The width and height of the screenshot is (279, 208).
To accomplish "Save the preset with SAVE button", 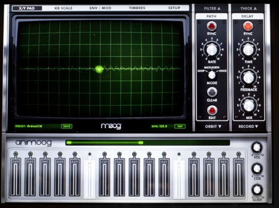I will click(67, 126).
